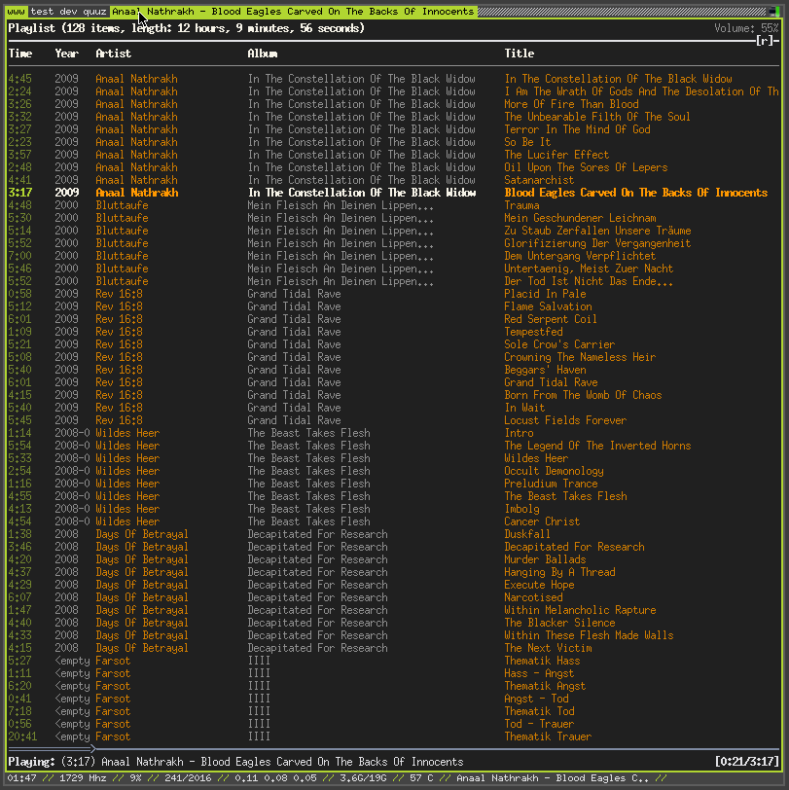Click the Time column header

[x=20, y=54]
